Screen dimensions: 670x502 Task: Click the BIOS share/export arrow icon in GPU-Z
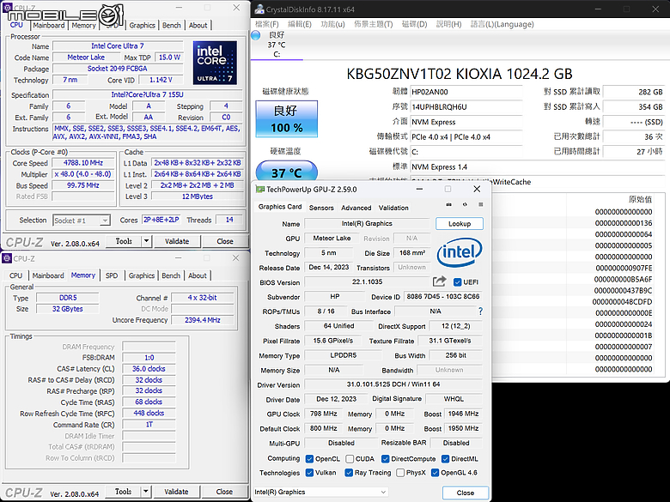click(x=439, y=281)
